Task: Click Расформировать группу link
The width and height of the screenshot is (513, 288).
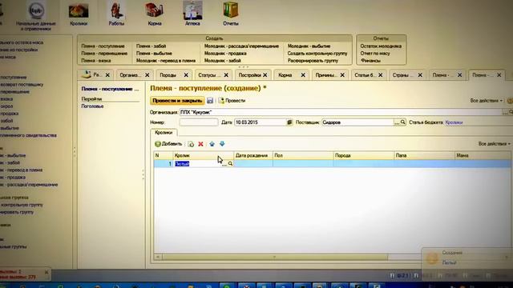Action: (x=313, y=61)
